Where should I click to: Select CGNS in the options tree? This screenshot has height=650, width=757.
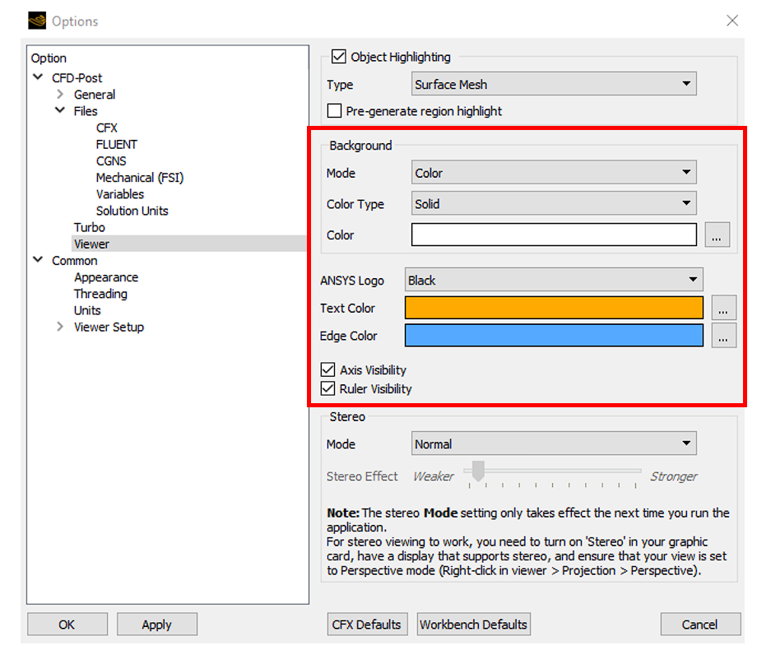111,160
